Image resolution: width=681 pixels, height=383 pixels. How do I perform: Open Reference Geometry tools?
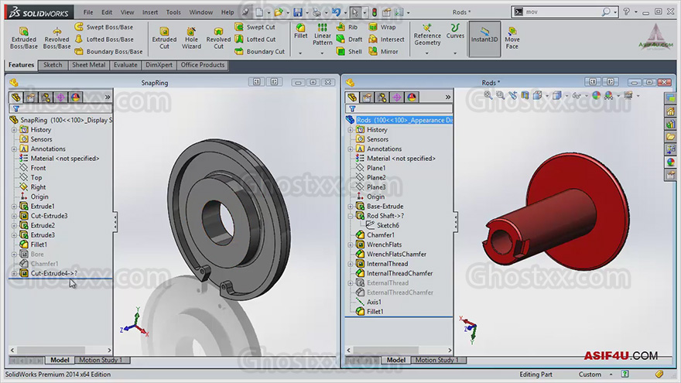click(x=427, y=34)
